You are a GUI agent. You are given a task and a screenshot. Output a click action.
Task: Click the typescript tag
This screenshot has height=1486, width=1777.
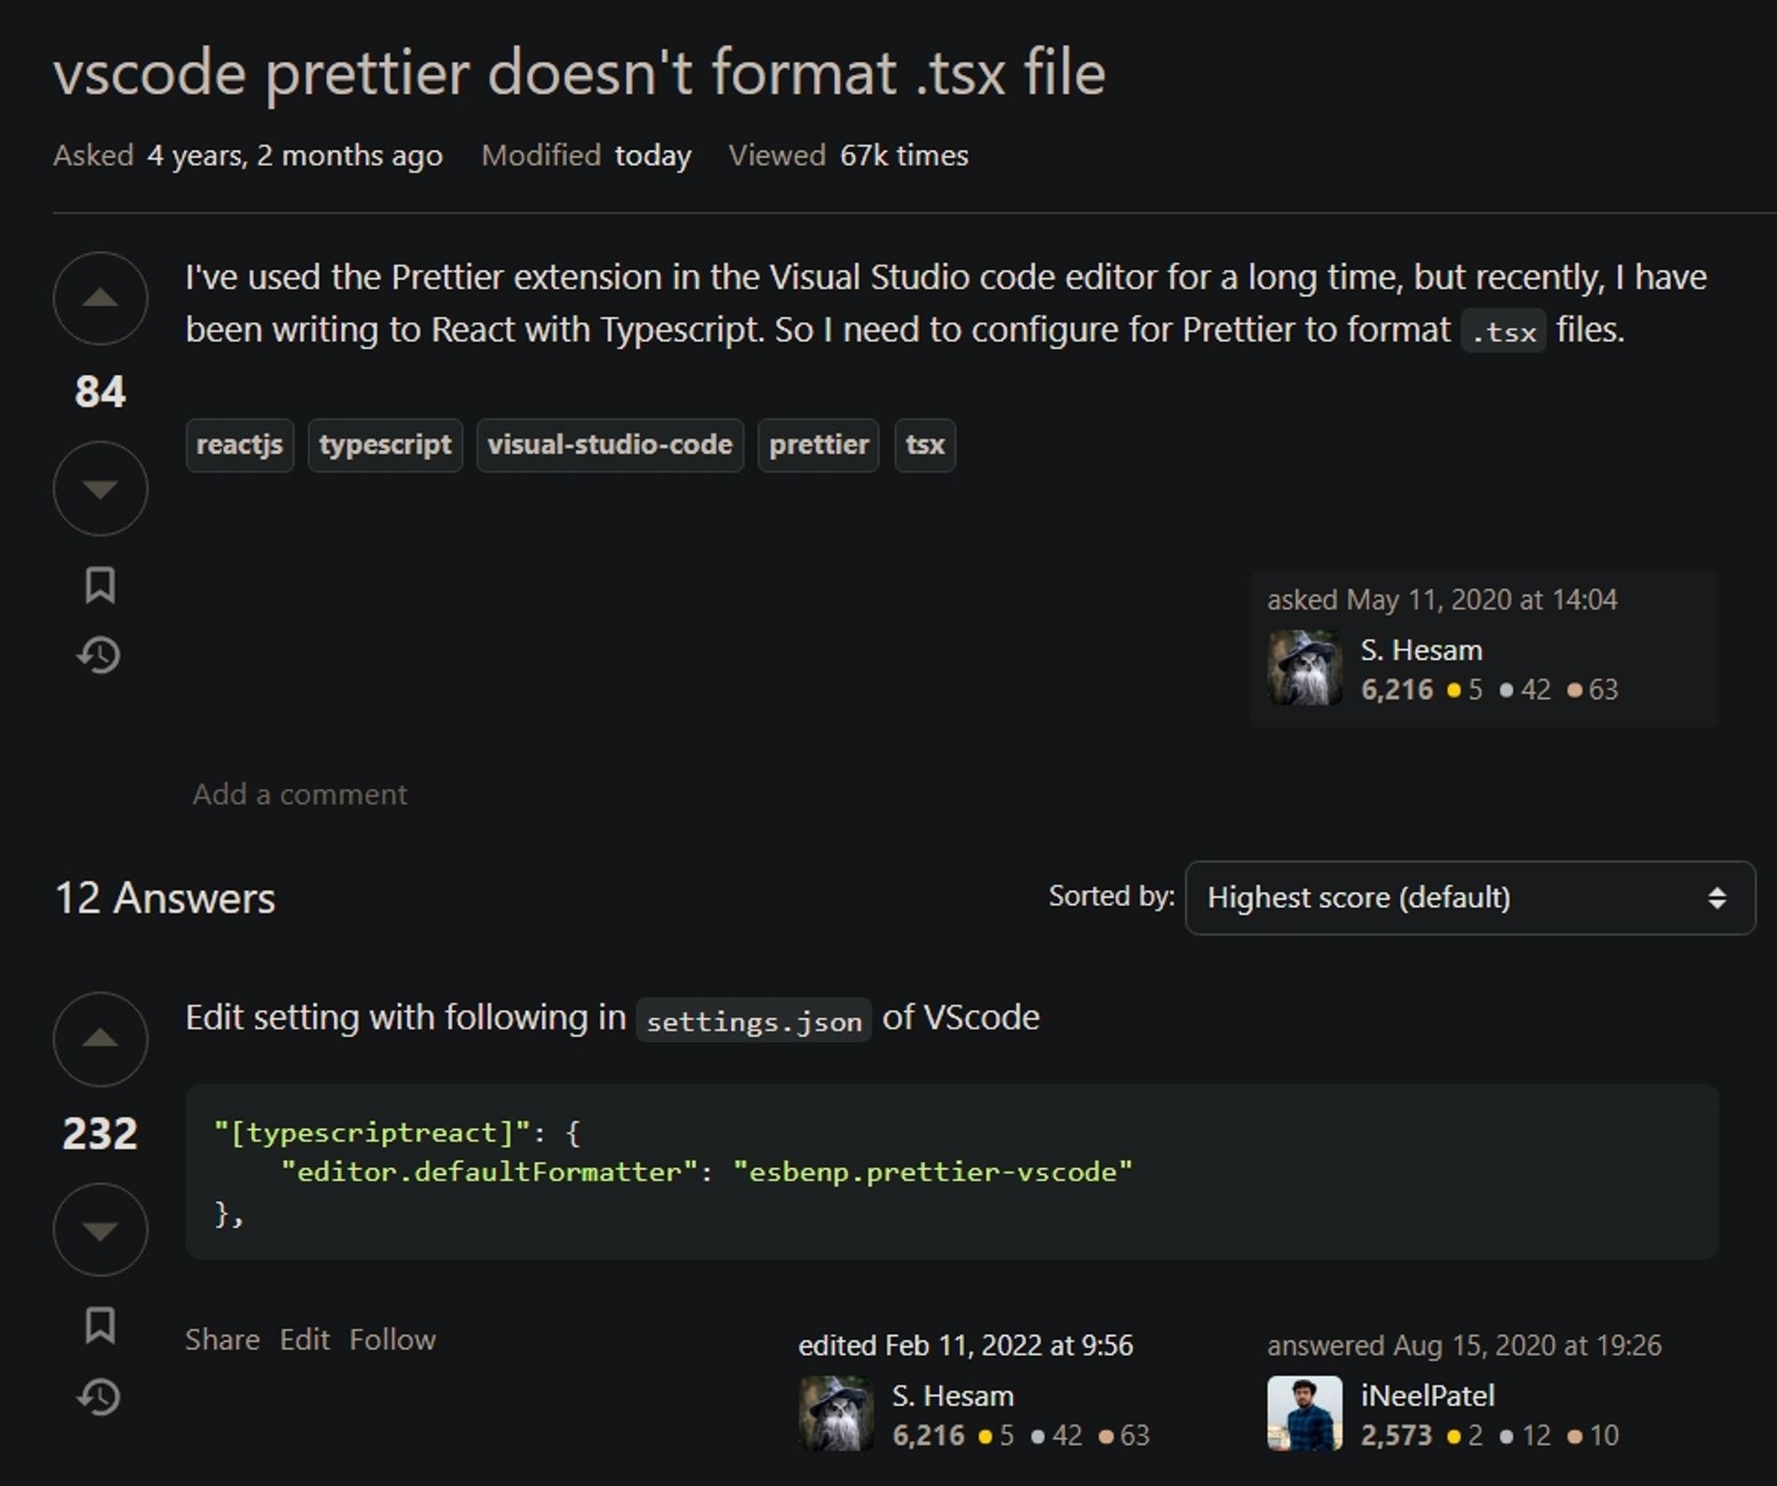(385, 445)
